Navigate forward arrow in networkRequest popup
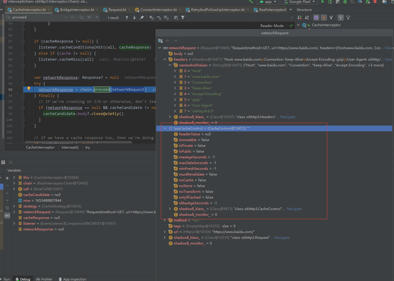 tap(175, 41)
